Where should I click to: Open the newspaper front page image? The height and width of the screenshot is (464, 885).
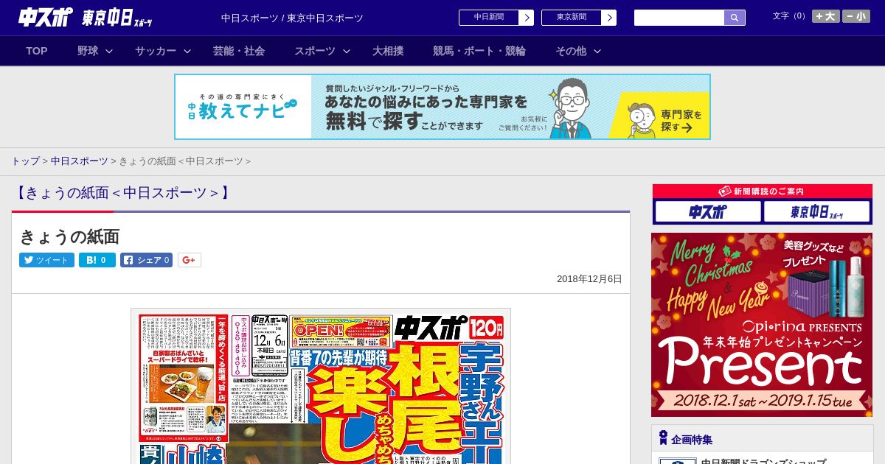321,386
